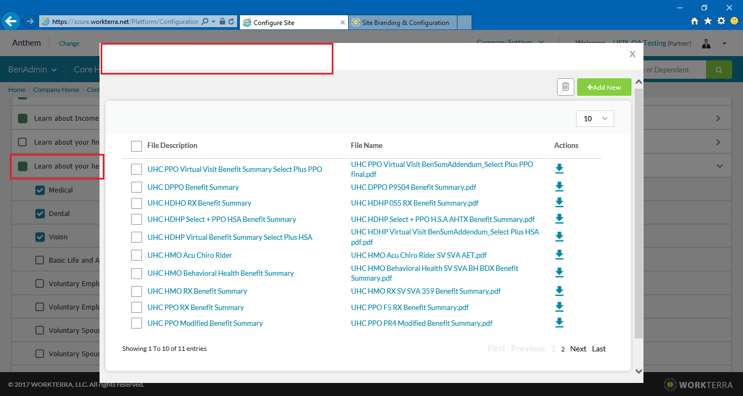This screenshot has height=396, width=743.
Task: Click the browser back arrow
Action: (x=11, y=21)
